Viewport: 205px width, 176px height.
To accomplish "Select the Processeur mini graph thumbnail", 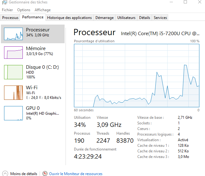I will coord(13,34).
